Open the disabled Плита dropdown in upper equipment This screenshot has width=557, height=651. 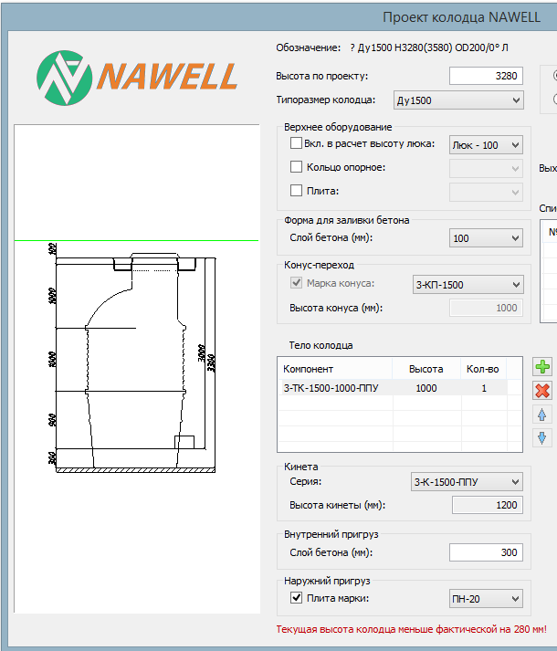(x=486, y=193)
